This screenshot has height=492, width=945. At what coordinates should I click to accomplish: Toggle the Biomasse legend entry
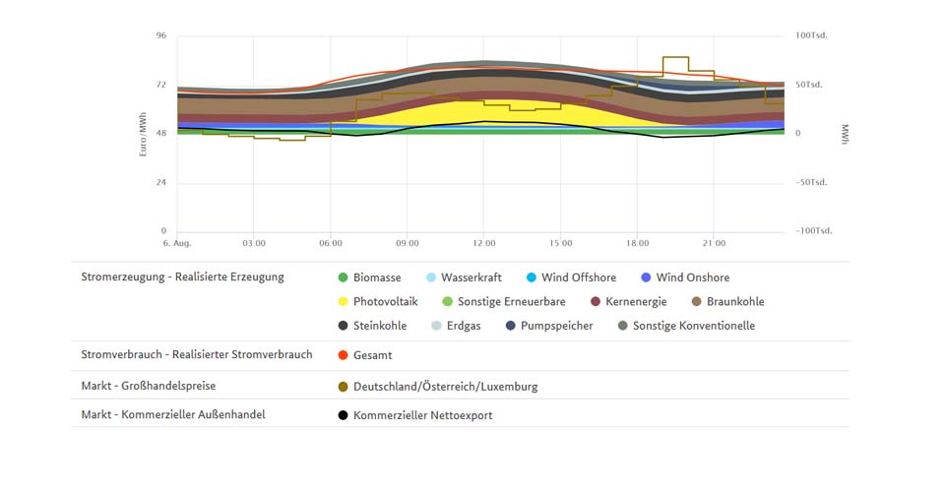pos(369,277)
